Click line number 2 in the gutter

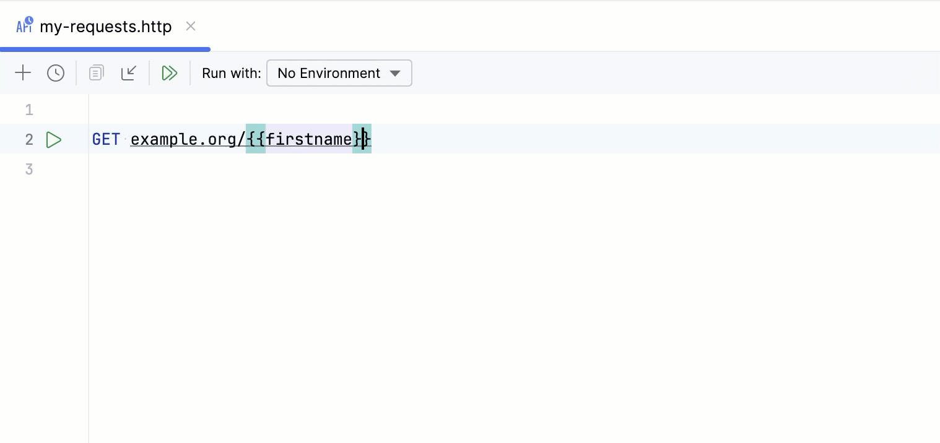(28, 139)
